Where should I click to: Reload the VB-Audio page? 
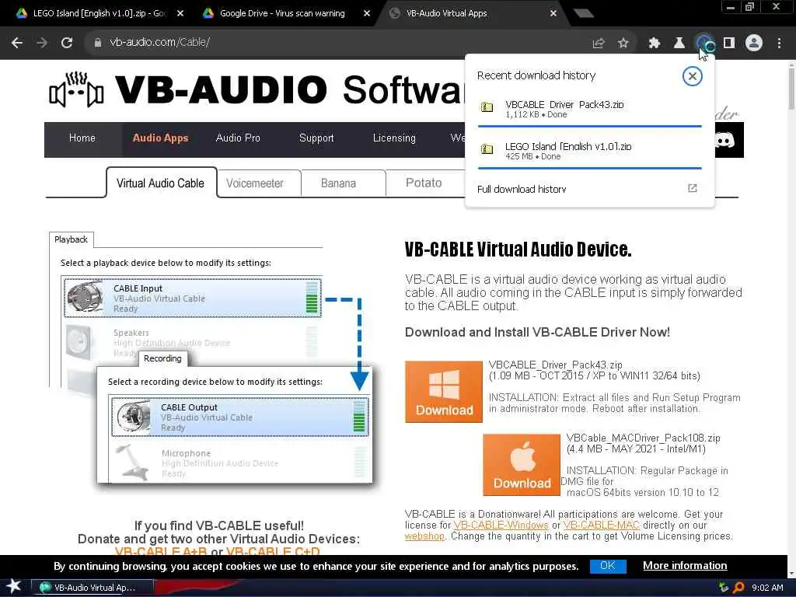tap(67, 43)
